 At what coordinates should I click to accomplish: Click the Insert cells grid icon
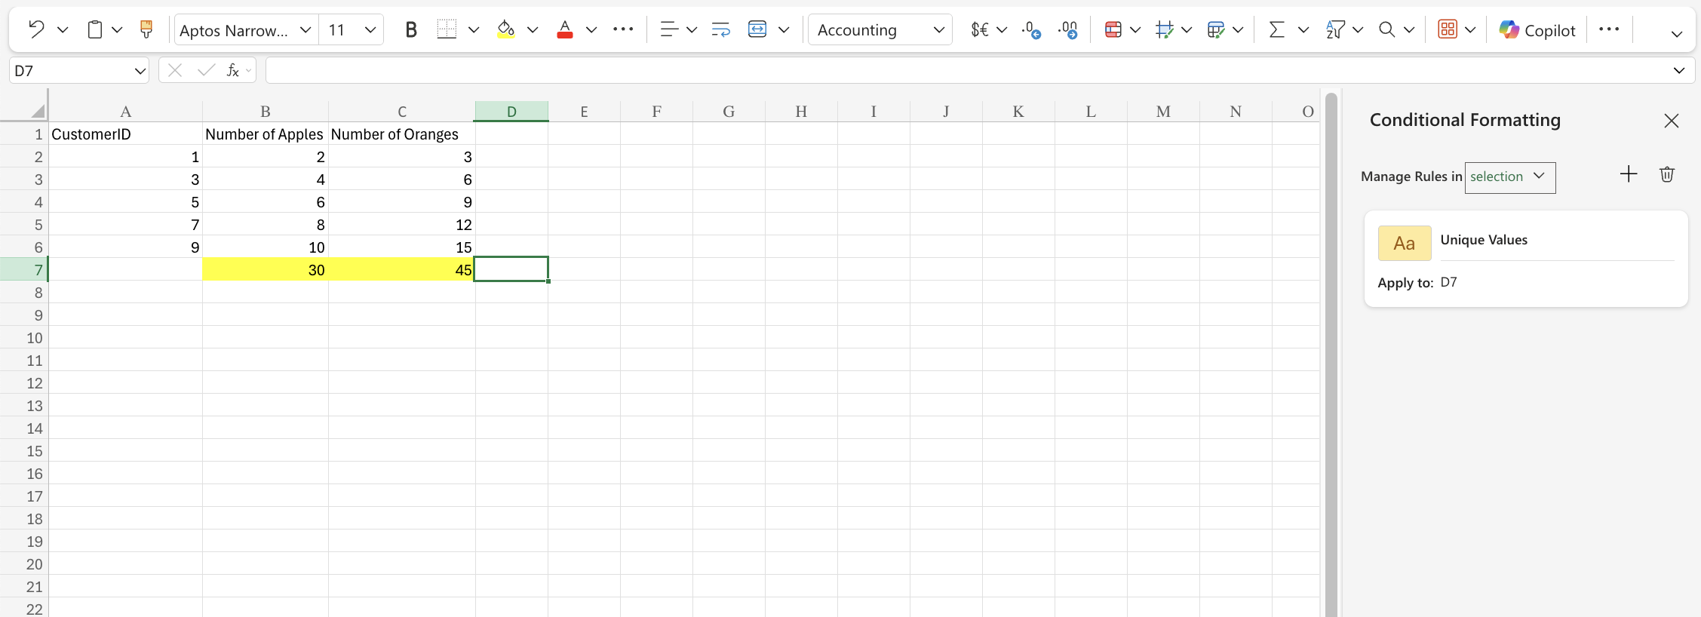tap(1164, 29)
